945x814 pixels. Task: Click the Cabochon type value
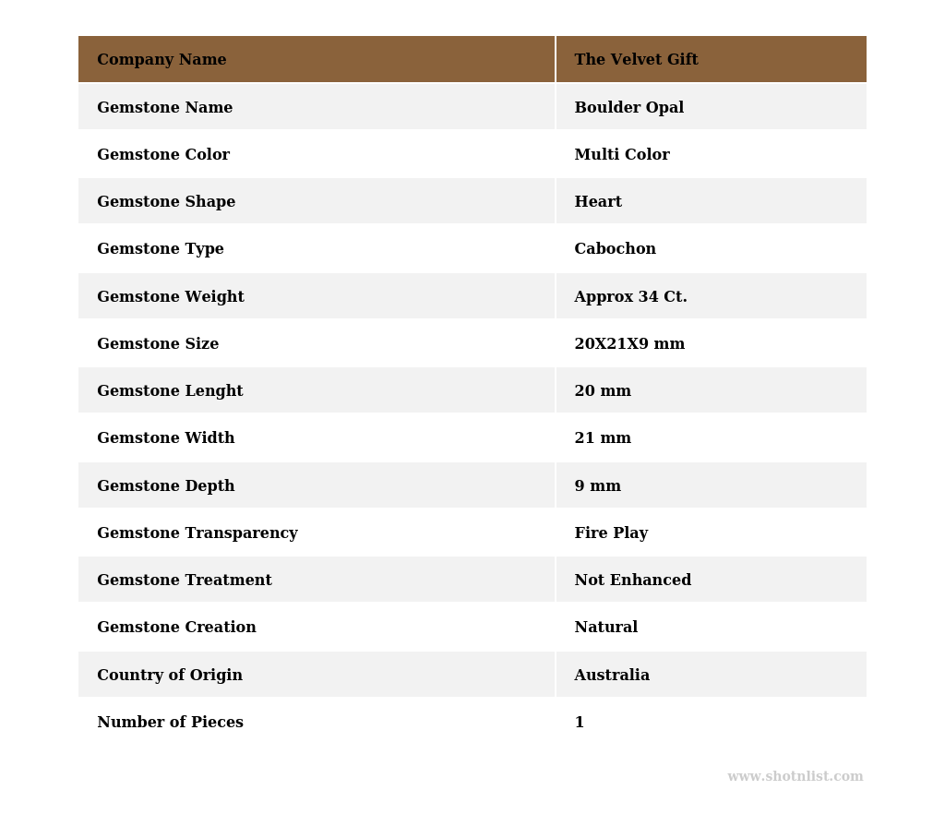(615, 249)
